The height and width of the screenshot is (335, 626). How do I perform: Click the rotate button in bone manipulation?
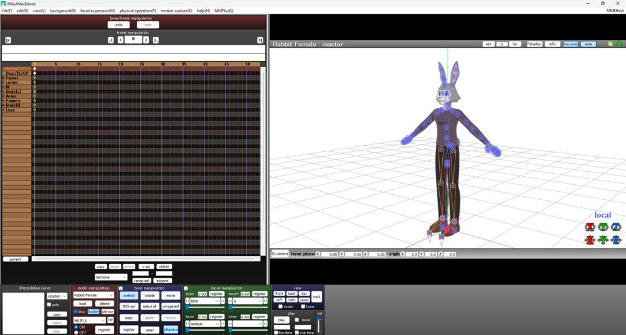pos(149,296)
